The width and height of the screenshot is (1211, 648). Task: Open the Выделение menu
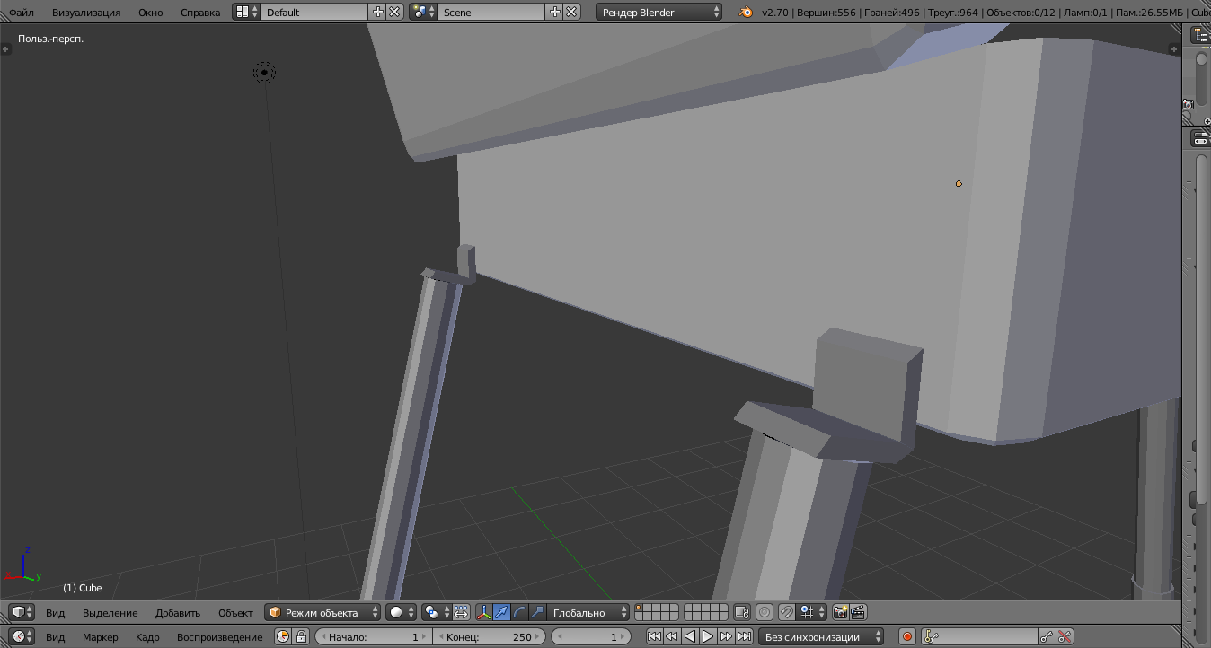pyautogui.click(x=110, y=613)
